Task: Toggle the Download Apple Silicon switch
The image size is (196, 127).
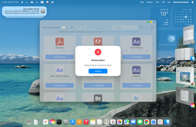Action: [63, 28]
